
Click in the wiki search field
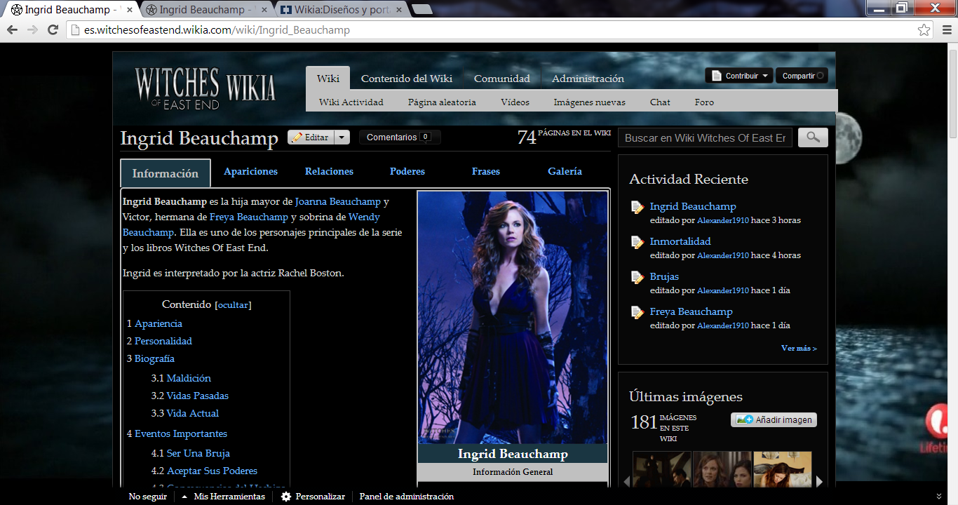click(x=705, y=137)
